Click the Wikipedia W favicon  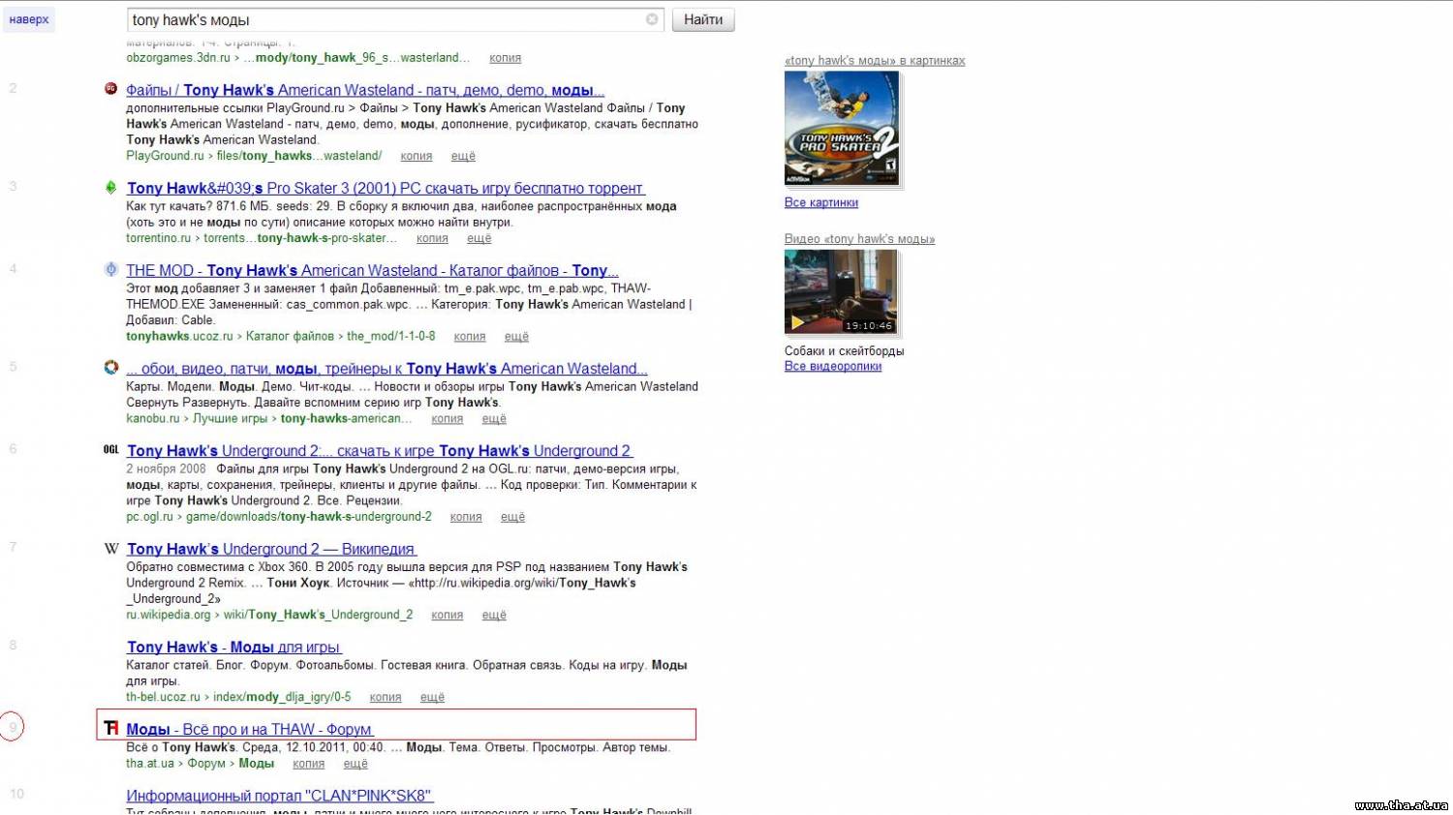[110, 549]
